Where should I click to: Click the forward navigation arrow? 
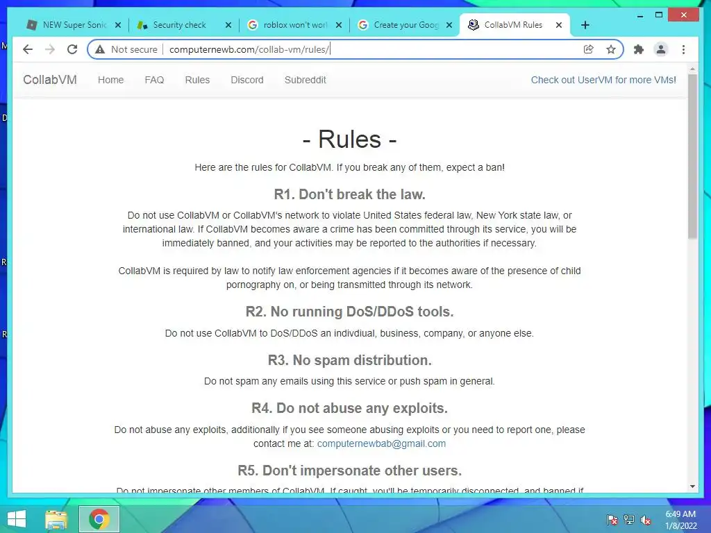pos(50,49)
